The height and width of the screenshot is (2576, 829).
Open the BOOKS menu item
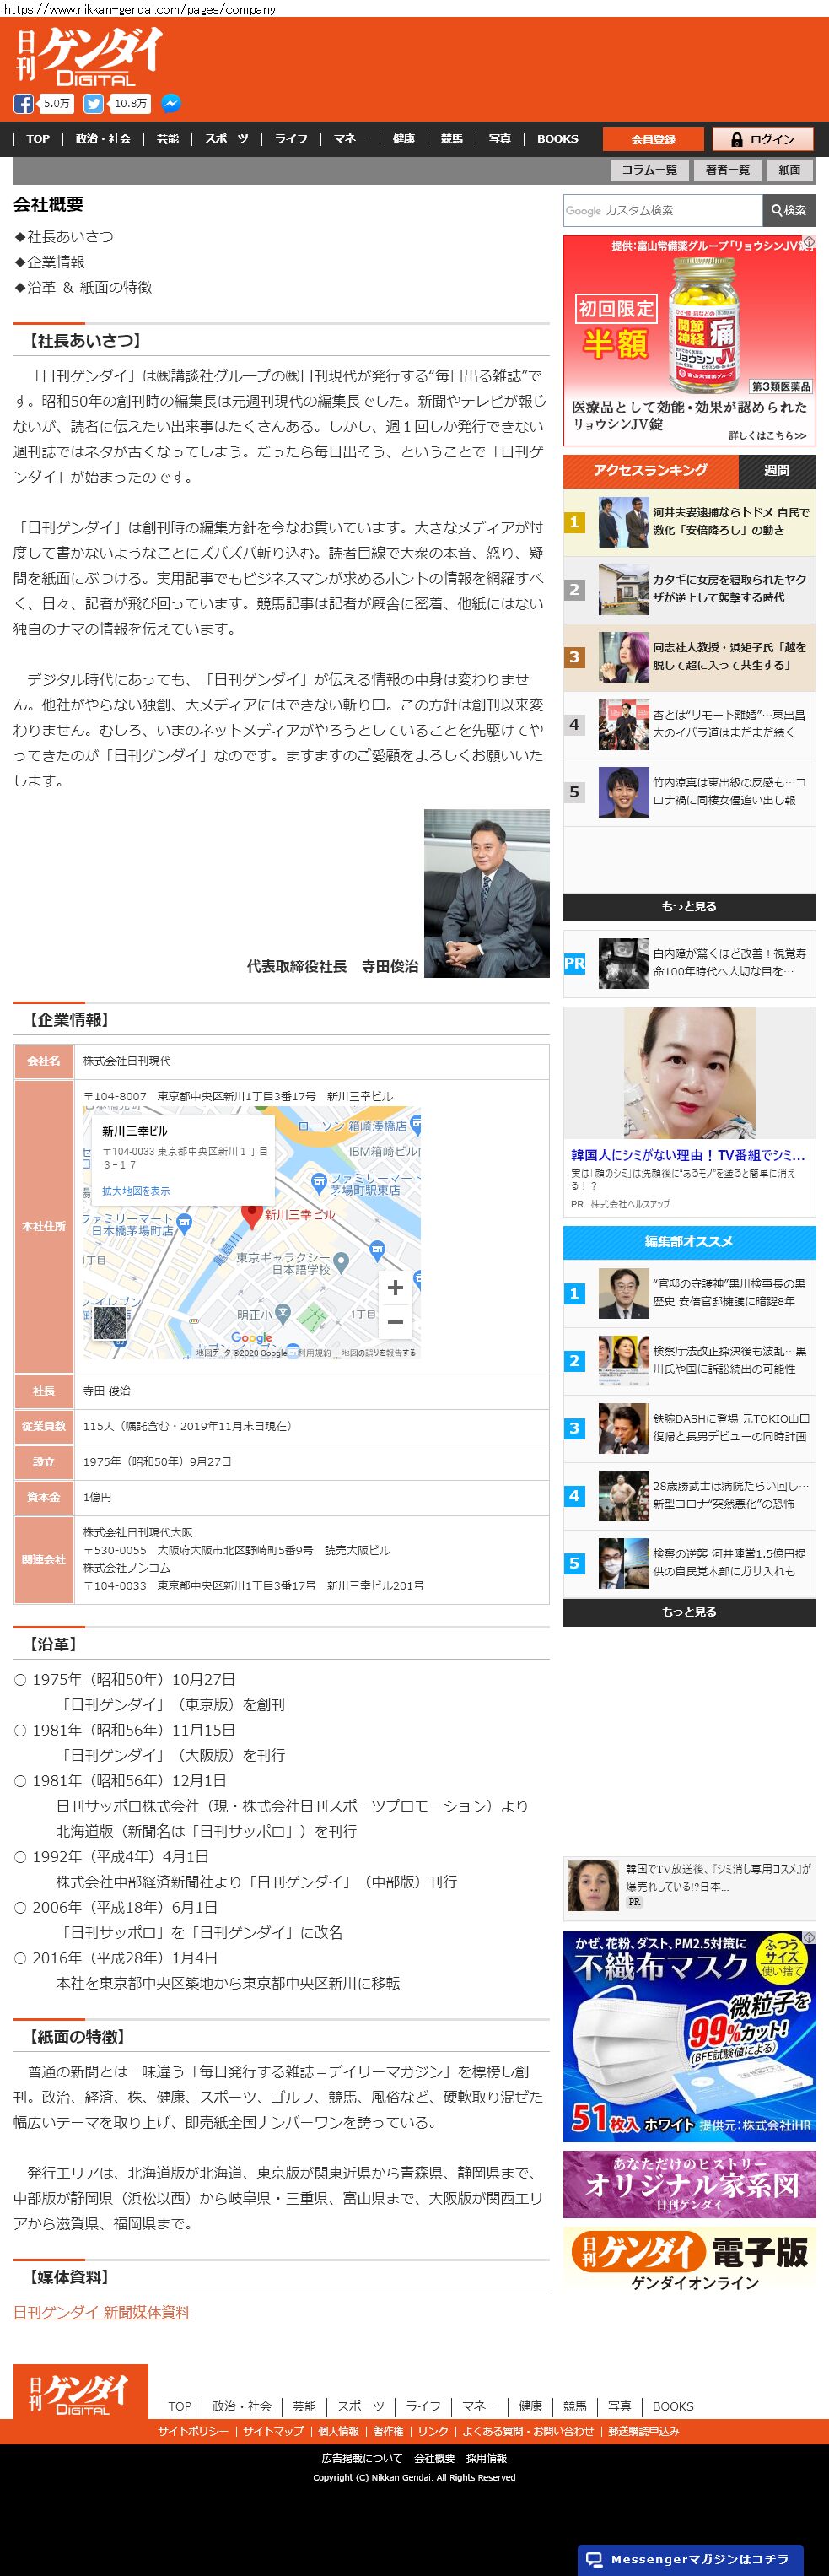[557, 139]
